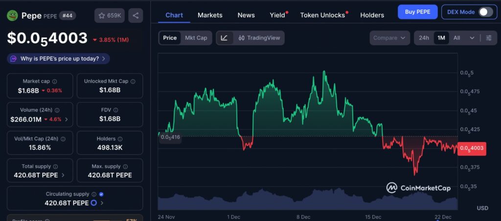The width and height of the screenshot is (501, 221).
Task: Click the 498.13K Holders value
Action: [x=110, y=147]
